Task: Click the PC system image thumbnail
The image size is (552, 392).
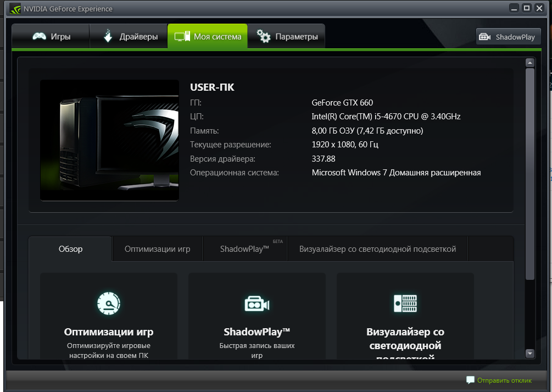Action: click(109, 140)
